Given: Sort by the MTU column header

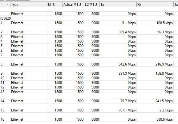Looking at the screenshot, I should [x=55, y=5].
